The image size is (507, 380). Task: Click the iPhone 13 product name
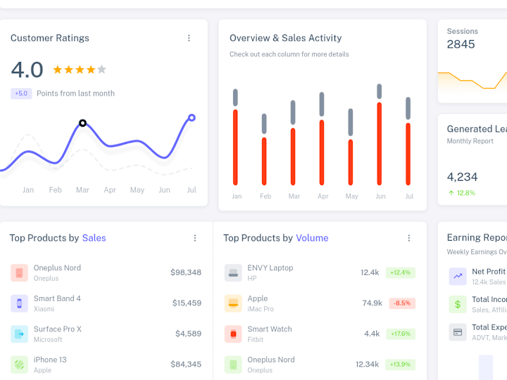tap(50, 360)
